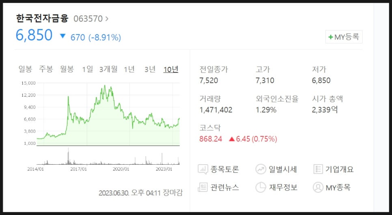Open the MY종목 person icon
Image resolution: width=392 pixels, height=215 pixels.
[x=318, y=187]
